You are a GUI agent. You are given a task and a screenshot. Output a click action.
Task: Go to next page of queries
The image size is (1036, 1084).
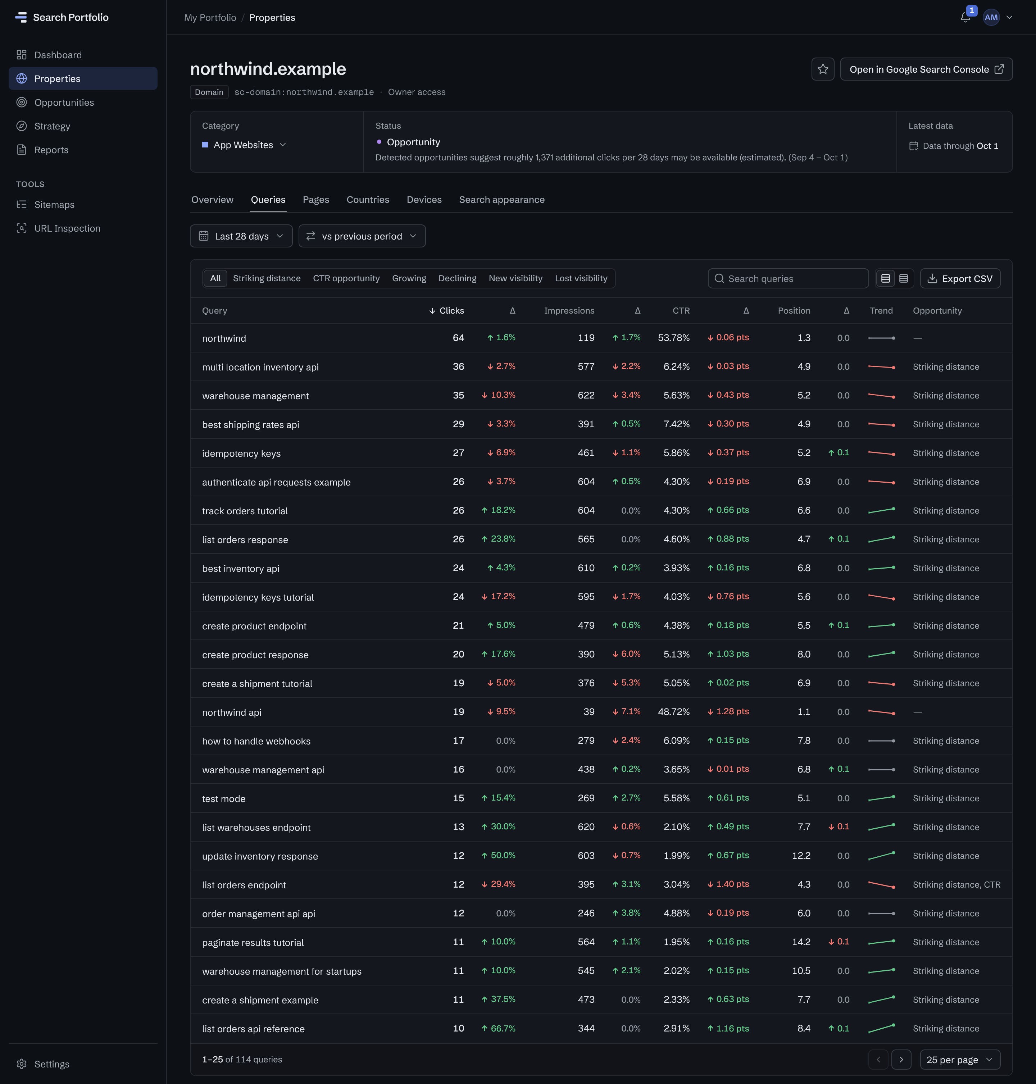click(x=901, y=1059)
